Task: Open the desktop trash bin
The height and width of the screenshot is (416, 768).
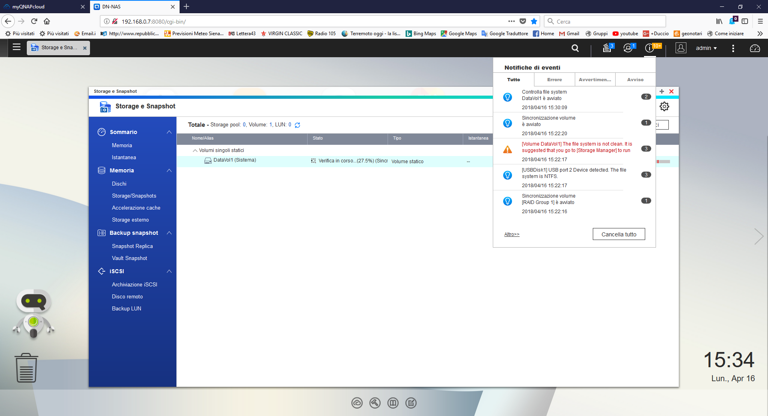Action: pos(26,368)
